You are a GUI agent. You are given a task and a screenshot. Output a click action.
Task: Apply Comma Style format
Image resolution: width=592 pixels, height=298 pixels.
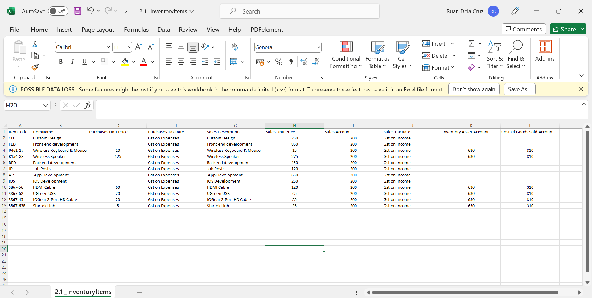tap(291, 62)
